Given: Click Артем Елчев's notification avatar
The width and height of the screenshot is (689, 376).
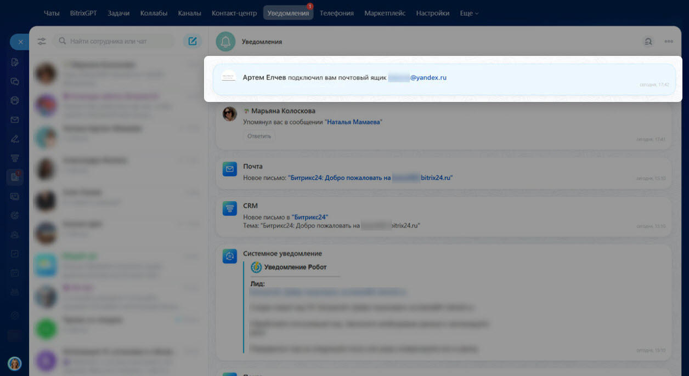Looking at the screenshot, I should [x=228, y=77].
